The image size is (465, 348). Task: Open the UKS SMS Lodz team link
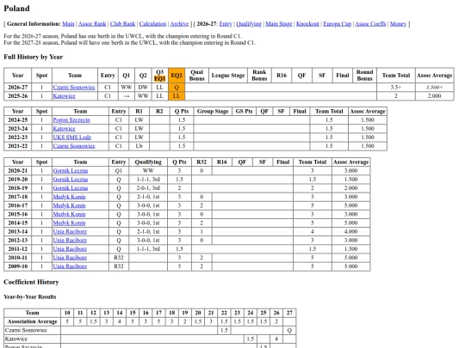click(72, 137)
